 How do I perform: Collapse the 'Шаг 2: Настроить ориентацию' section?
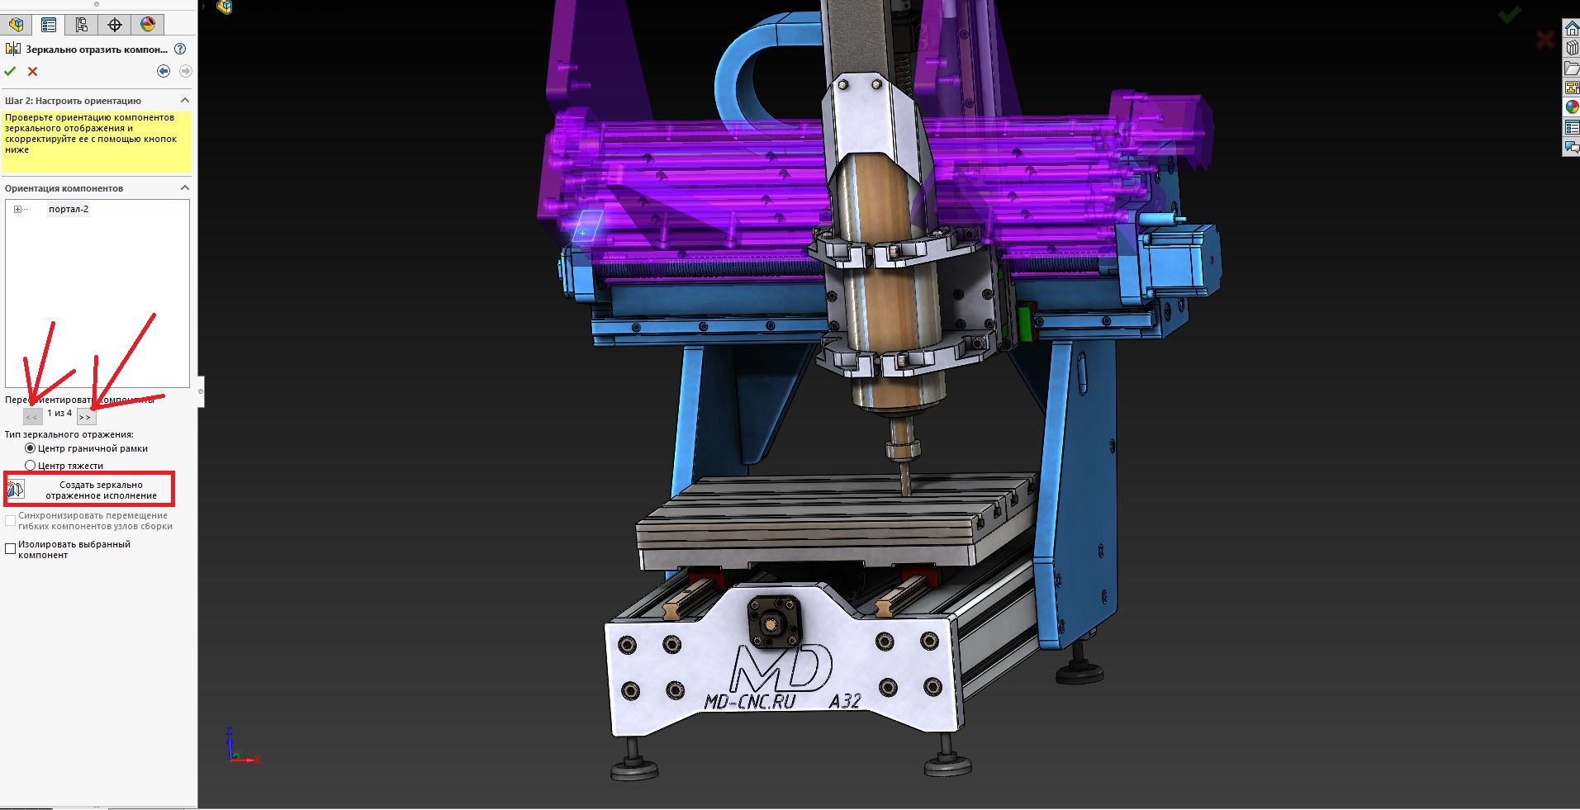click(x=185, y=100)
